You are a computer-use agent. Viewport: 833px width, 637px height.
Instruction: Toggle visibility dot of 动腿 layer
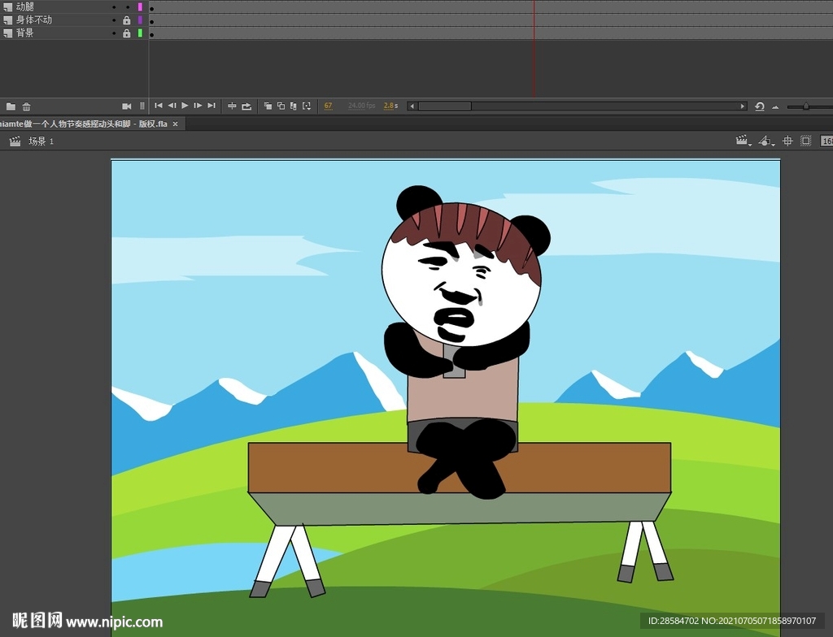click(114, 7)
